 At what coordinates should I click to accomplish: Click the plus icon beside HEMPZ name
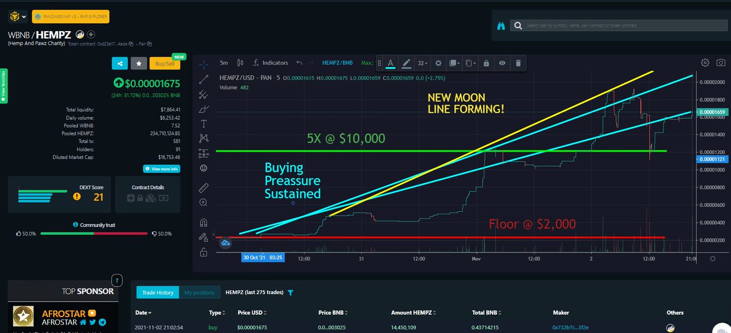[90, 35]
